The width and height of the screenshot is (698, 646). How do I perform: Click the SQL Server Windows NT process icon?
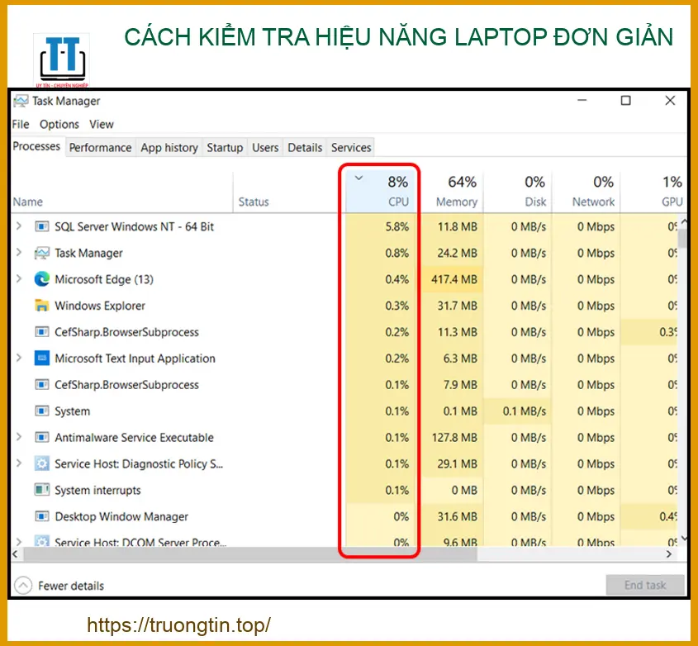(x=42, y=226)
